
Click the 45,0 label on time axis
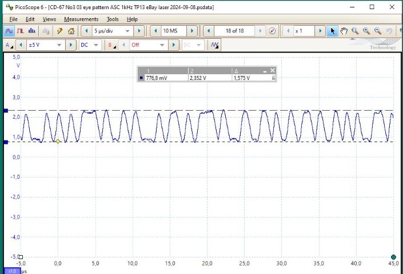pyautogui.click(x=393, y=263)
